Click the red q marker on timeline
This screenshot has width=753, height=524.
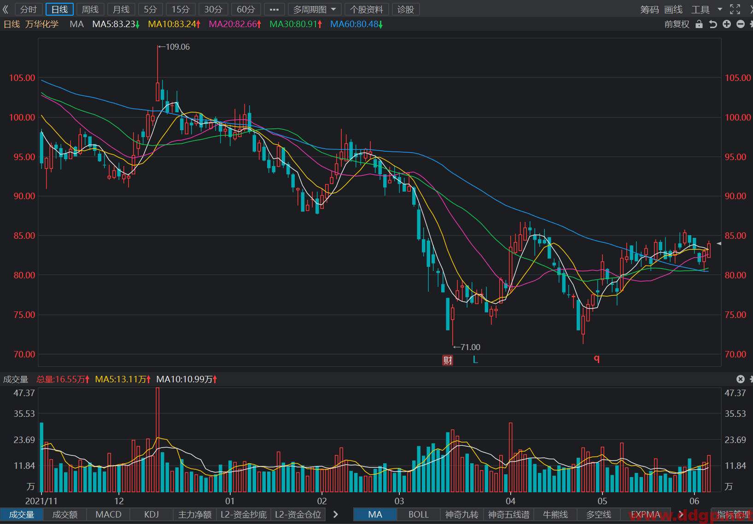(597, 358)
